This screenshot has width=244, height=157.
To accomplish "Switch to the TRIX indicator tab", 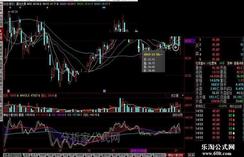I will click(97, 155).
